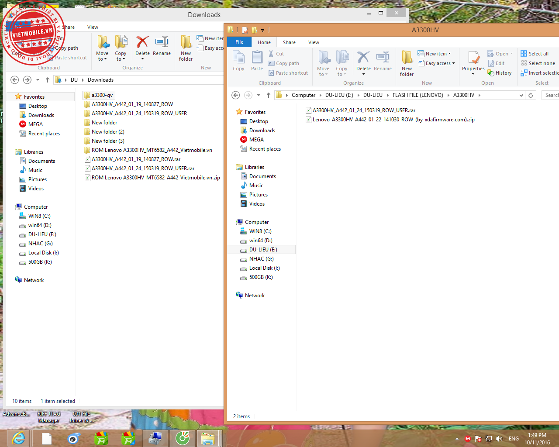Image resolution: width=559 pixels, height=447 pixels.
Task: Select 500GB (K:) in A3300HV sidebar
Action: tap(257, 277)
